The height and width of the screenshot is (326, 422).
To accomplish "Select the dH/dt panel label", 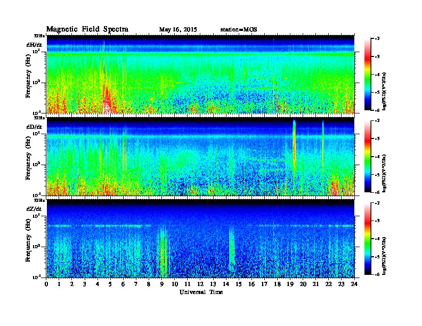I will click(34, 45).
